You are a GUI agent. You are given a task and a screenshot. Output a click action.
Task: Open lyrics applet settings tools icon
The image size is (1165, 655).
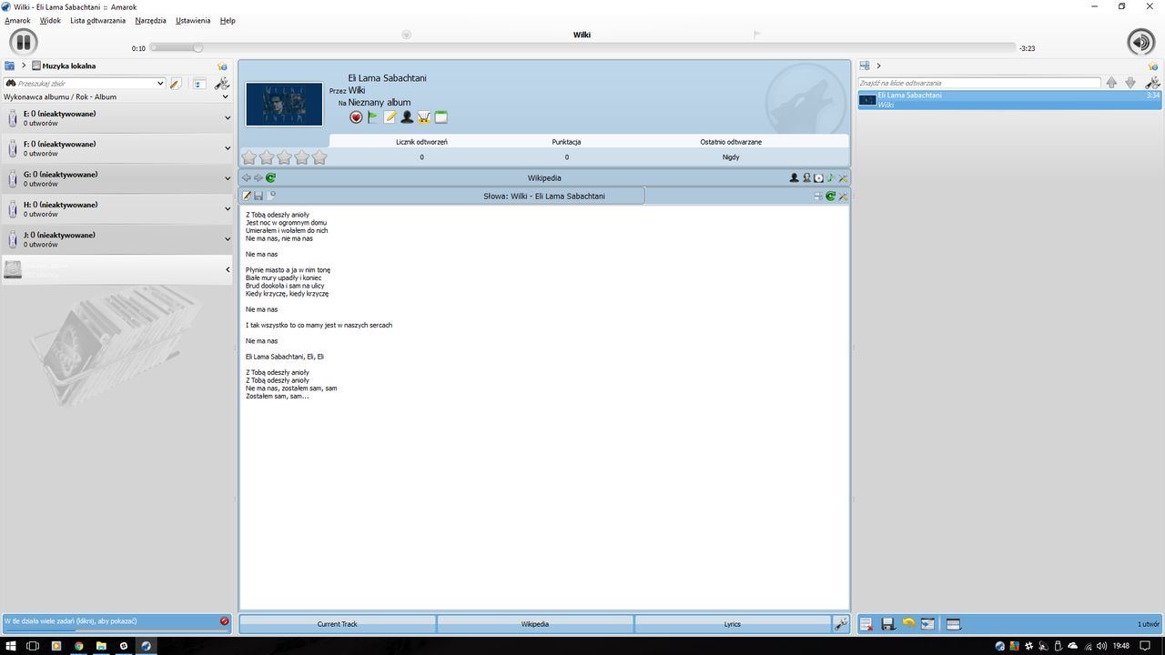coord(843,196)
